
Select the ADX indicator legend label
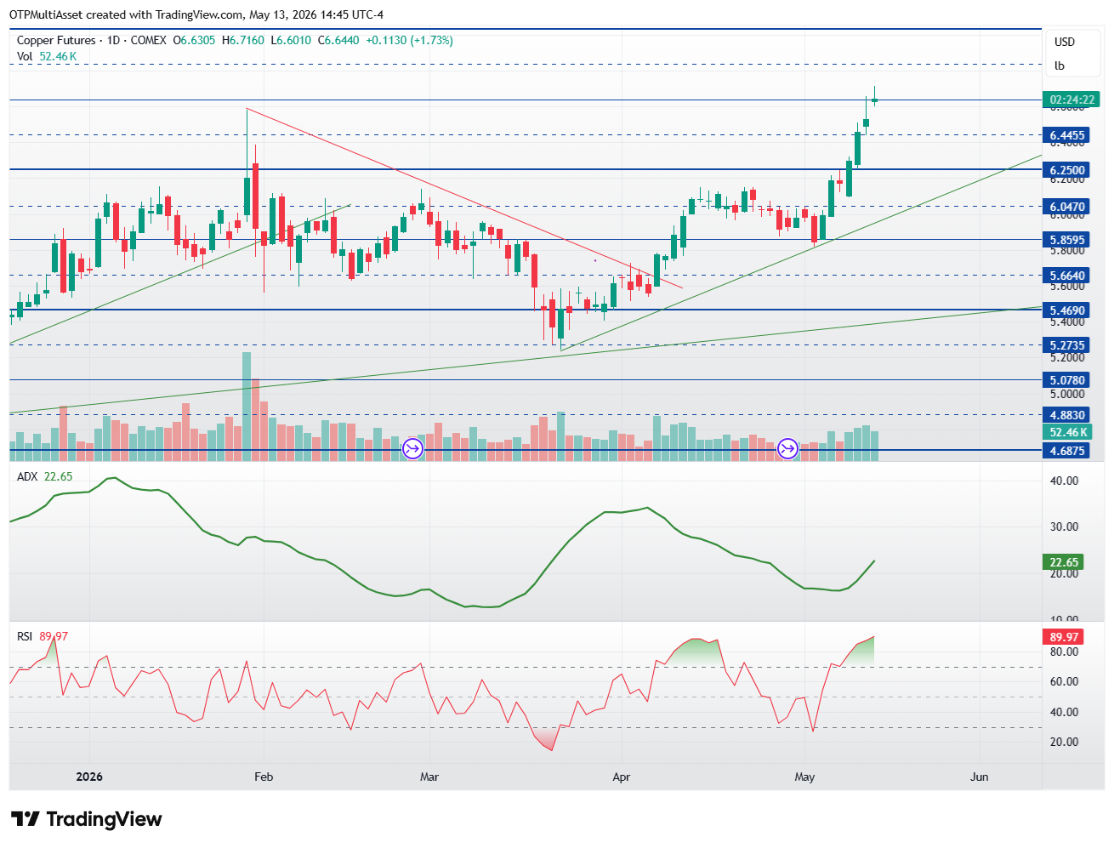(27, 476)
